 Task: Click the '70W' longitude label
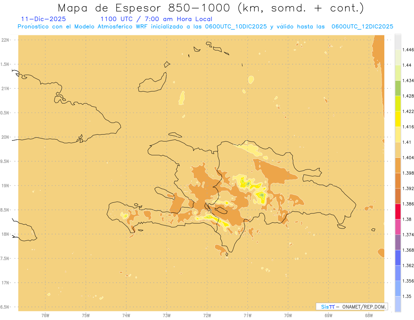click(x=288, y=316)
